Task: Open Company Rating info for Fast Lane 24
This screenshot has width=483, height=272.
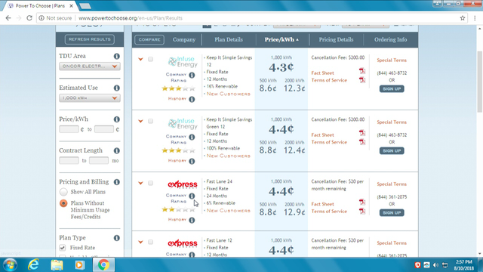Action: pyautogui.click(x=192, y=196)
